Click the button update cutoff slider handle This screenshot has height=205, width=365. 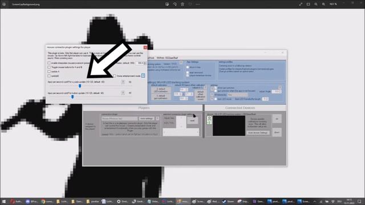pos(72,97)
